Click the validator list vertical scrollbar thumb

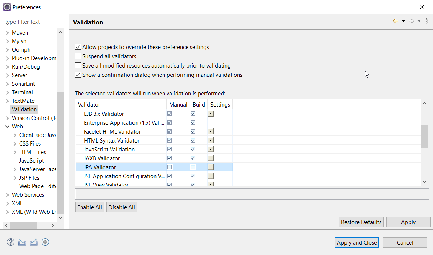pyautogui.click(x=425, y=137)
